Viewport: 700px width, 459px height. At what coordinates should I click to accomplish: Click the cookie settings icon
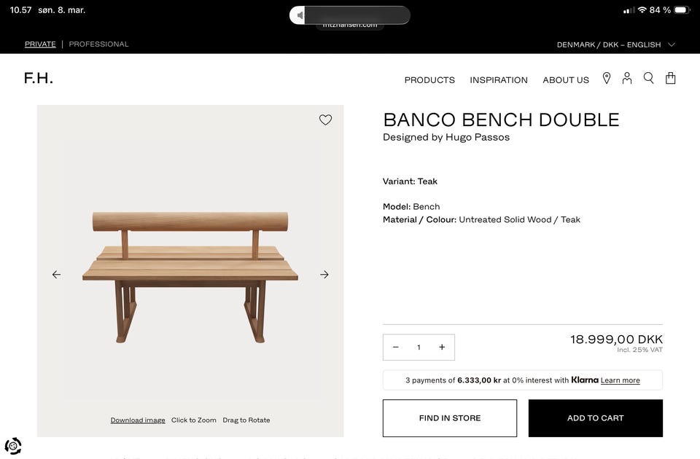click(13, 446)
